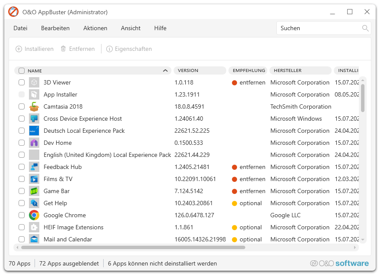Click the horizontal scrollbar thumb
The height and width of the screenshot is (275, 380).
pos(133,247)
